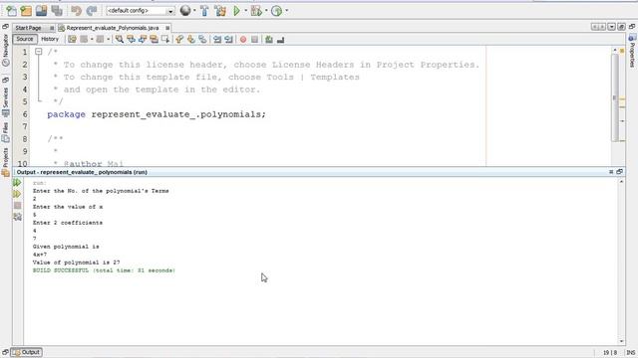Screen dimensions: 638x358
Task: Toggle Bookmark icon in editor toolbar
Action: click(x=202, y=40)
